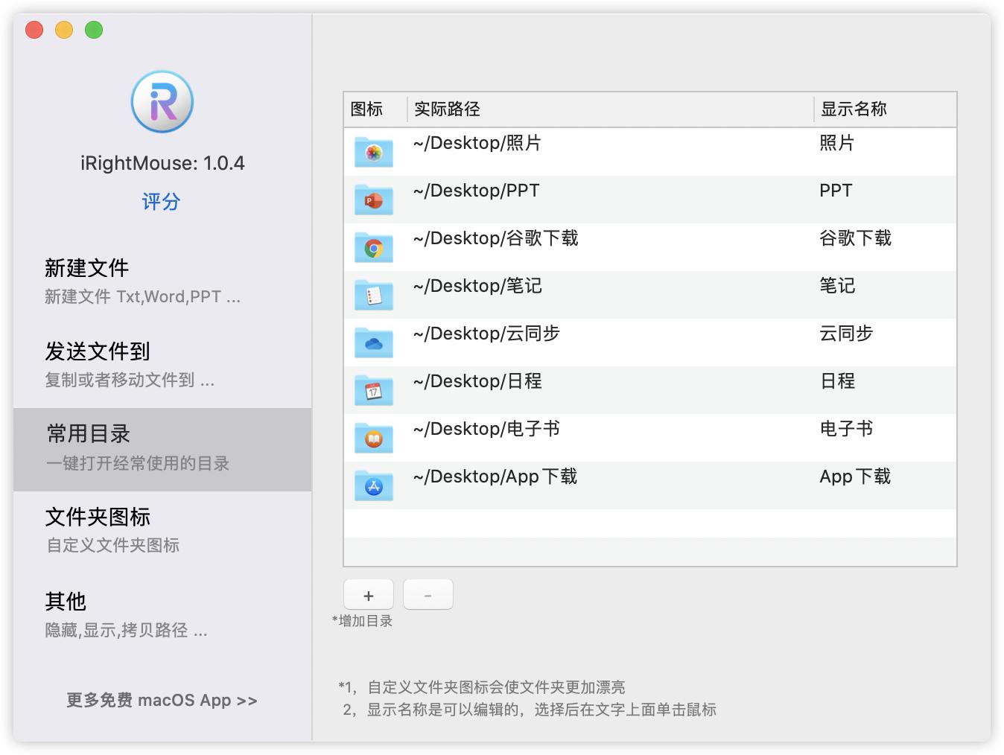Click the 笔记 folder icon with notes badge
1004x755 pixels.
(373, 295)
